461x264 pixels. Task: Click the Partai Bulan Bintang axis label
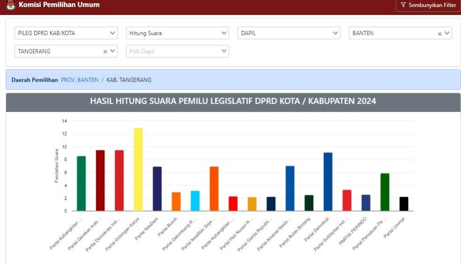pos(294,232)
